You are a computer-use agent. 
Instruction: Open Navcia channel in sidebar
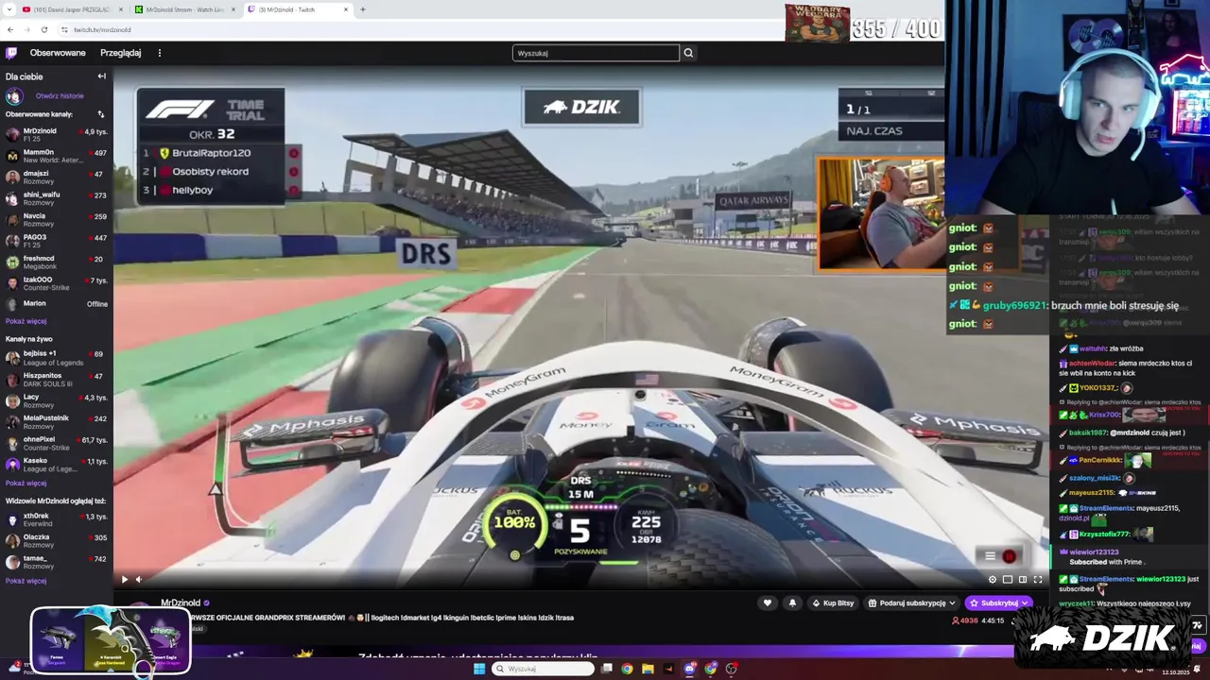(57, 220)
